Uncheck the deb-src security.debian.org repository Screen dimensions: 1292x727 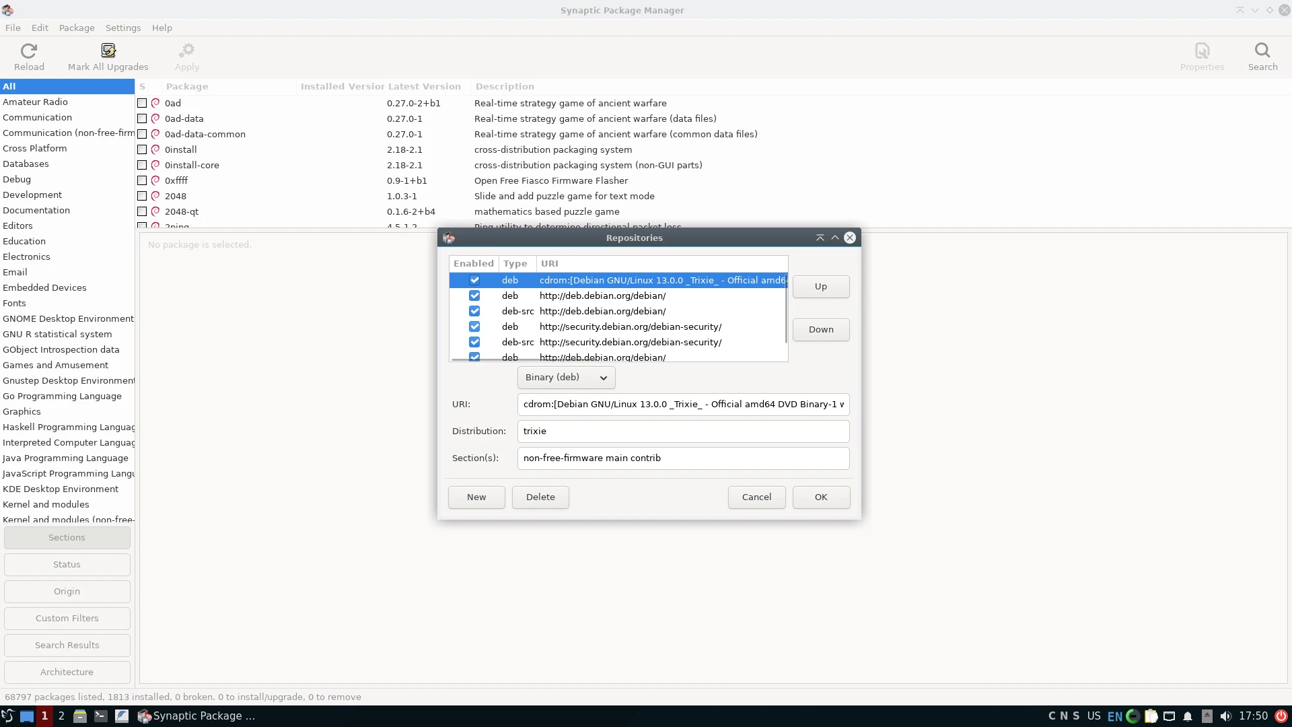(475, 342)
